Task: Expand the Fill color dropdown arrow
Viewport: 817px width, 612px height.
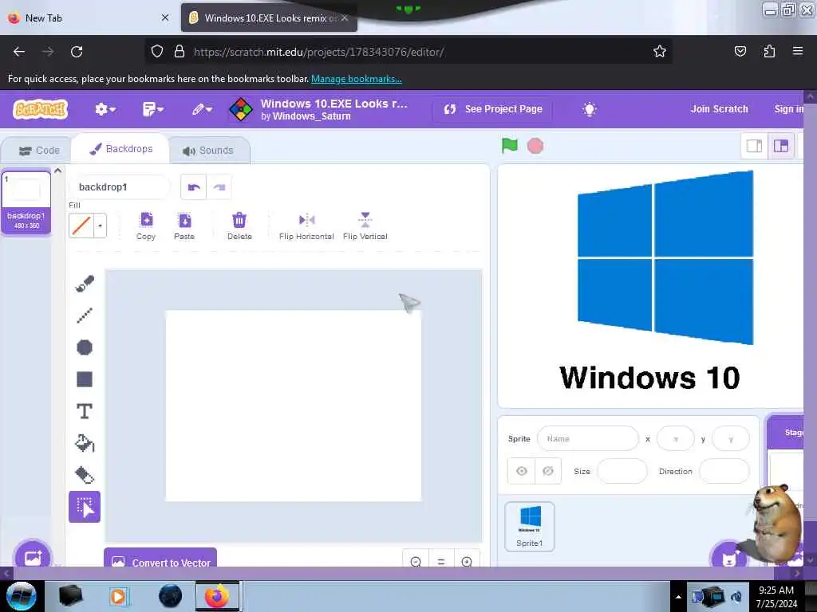Action: tap(100, 226)
